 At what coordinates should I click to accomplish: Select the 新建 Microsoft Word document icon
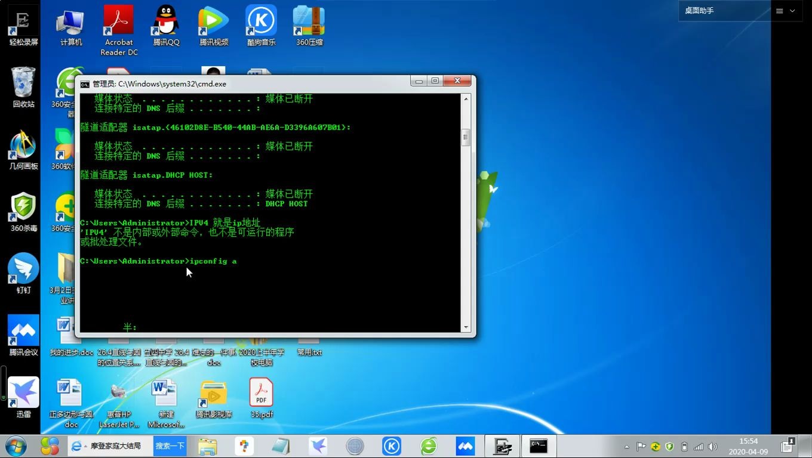(x=166, y=403)
